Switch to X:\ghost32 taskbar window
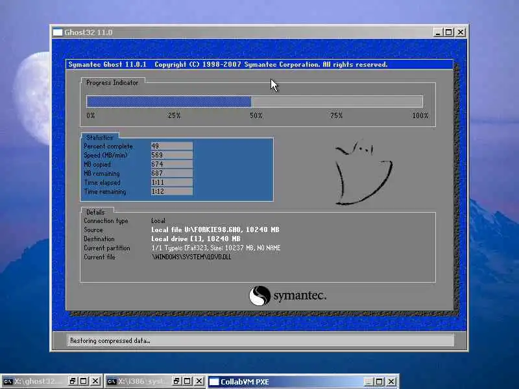 pos(51,381)
